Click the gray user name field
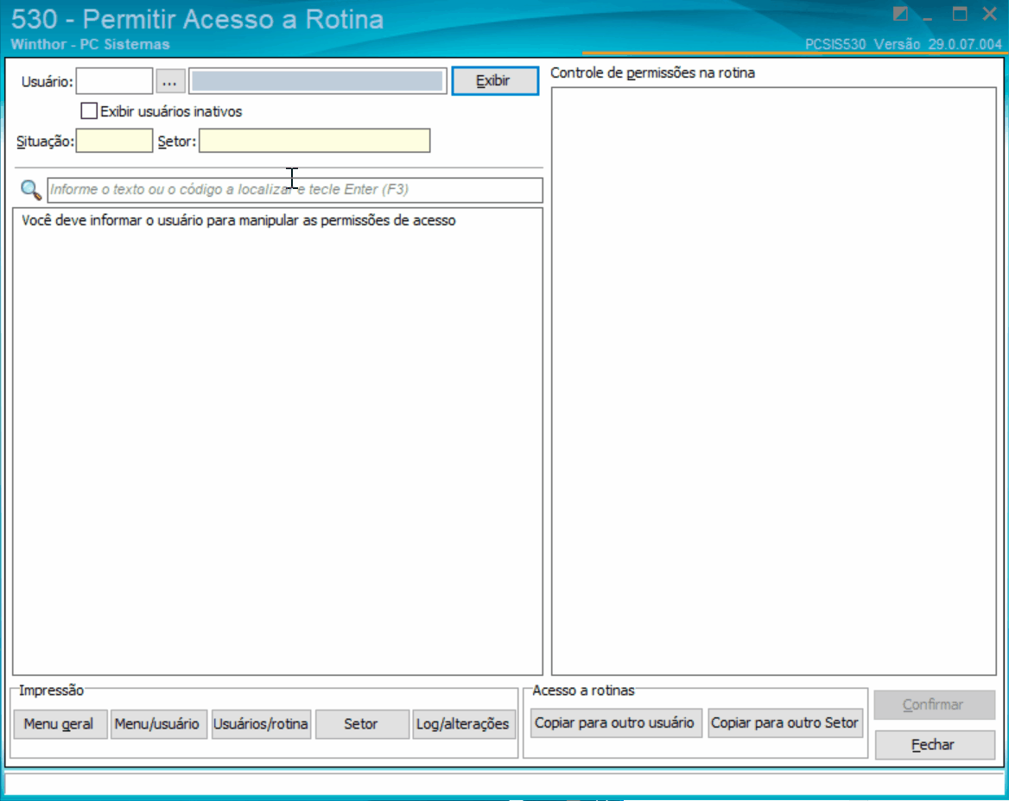This screenshot has width=1009, height=801. [317, 82]
